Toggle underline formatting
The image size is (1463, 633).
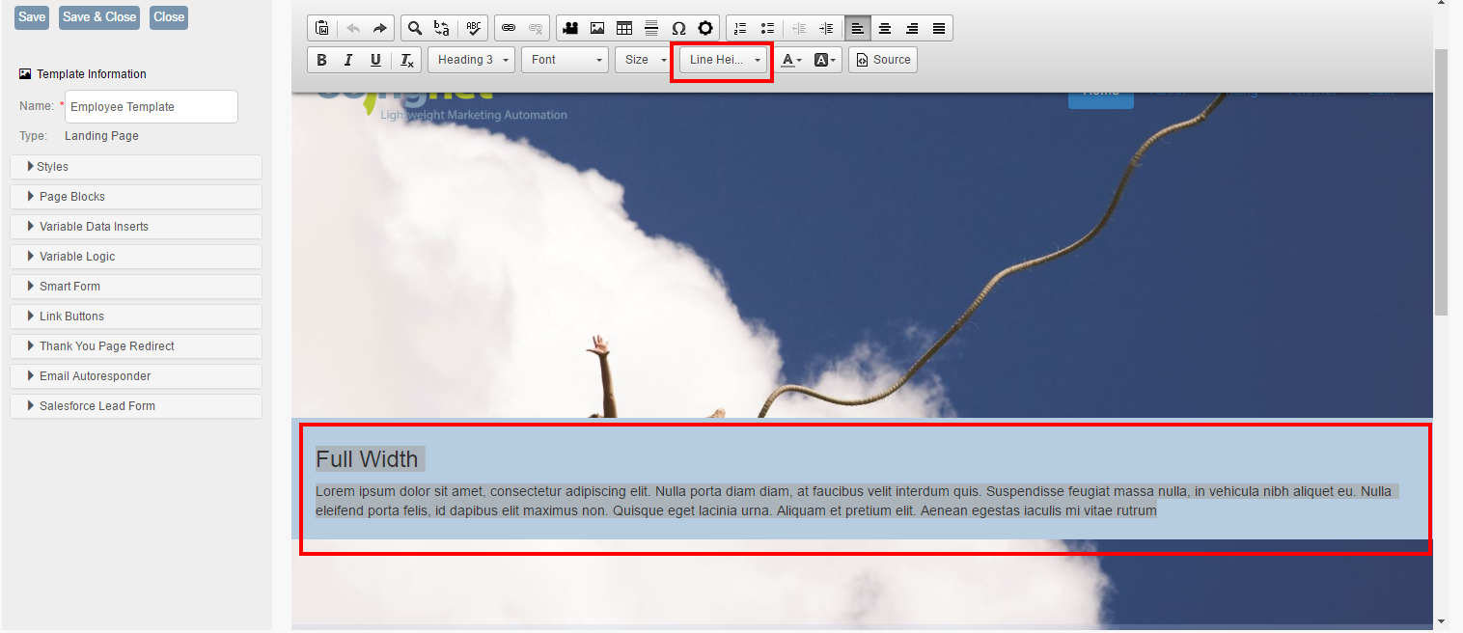tap(376, 60)
